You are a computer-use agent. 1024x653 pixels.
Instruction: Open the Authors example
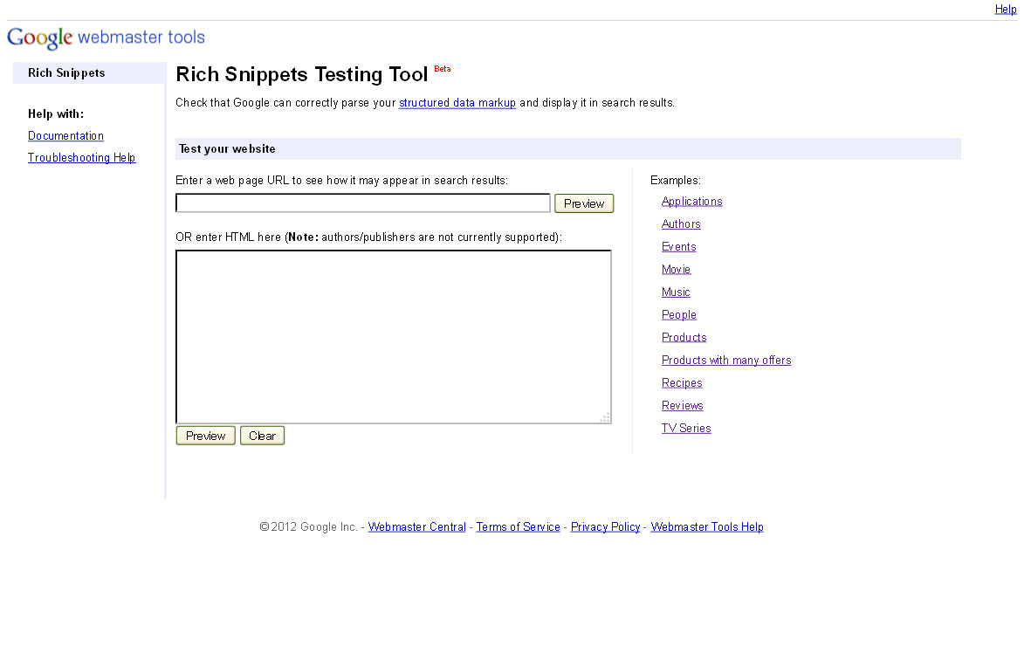pos(681,224)
